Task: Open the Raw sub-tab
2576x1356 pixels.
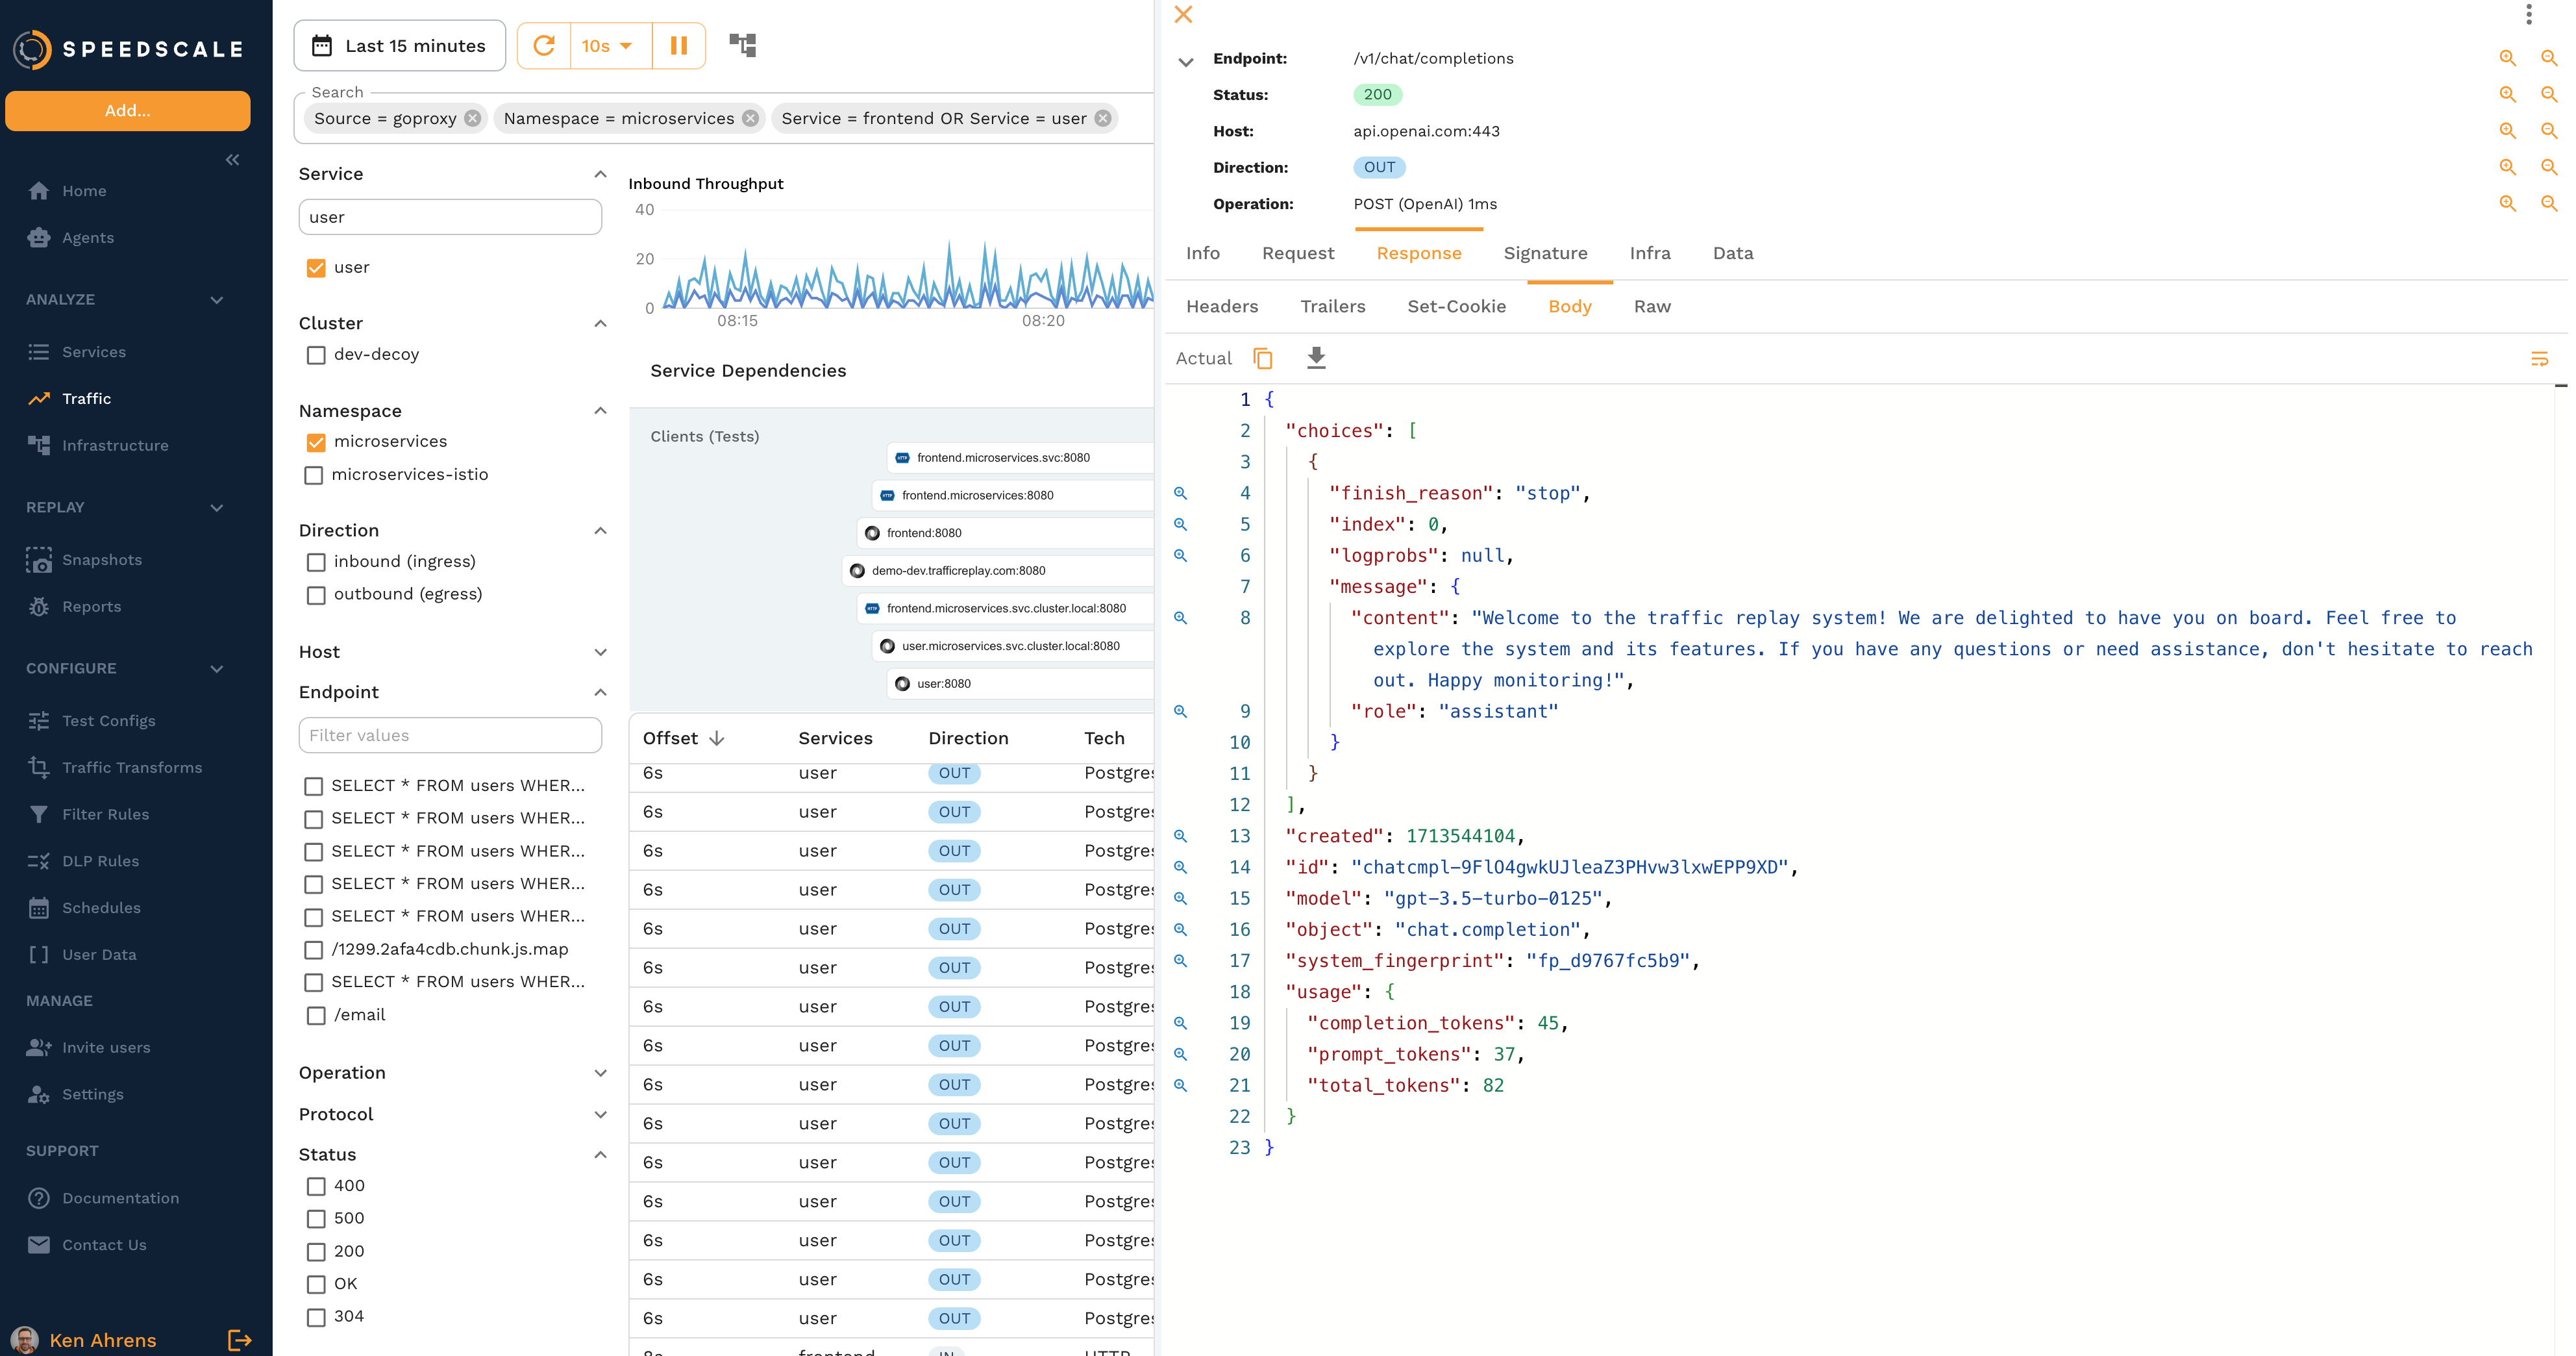Action: pyautogui.click(x=1652, y=306)
